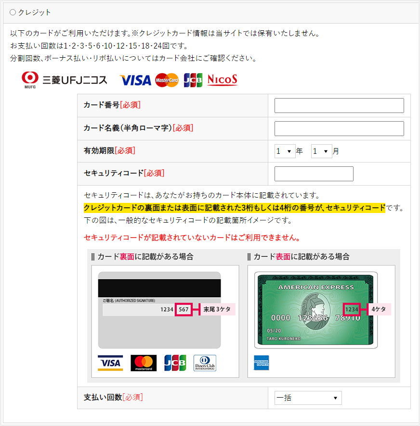Open the expiry year (年) dropdown
Viewport: 420px width, 426px height.
(285, 151)
